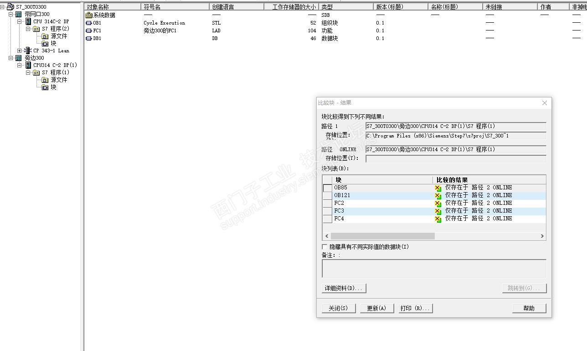Click the 'Cycle Execution' symbol name cell
Viewport: 587px width, 351px height.
pyautogui.click(x=165, y=23)
